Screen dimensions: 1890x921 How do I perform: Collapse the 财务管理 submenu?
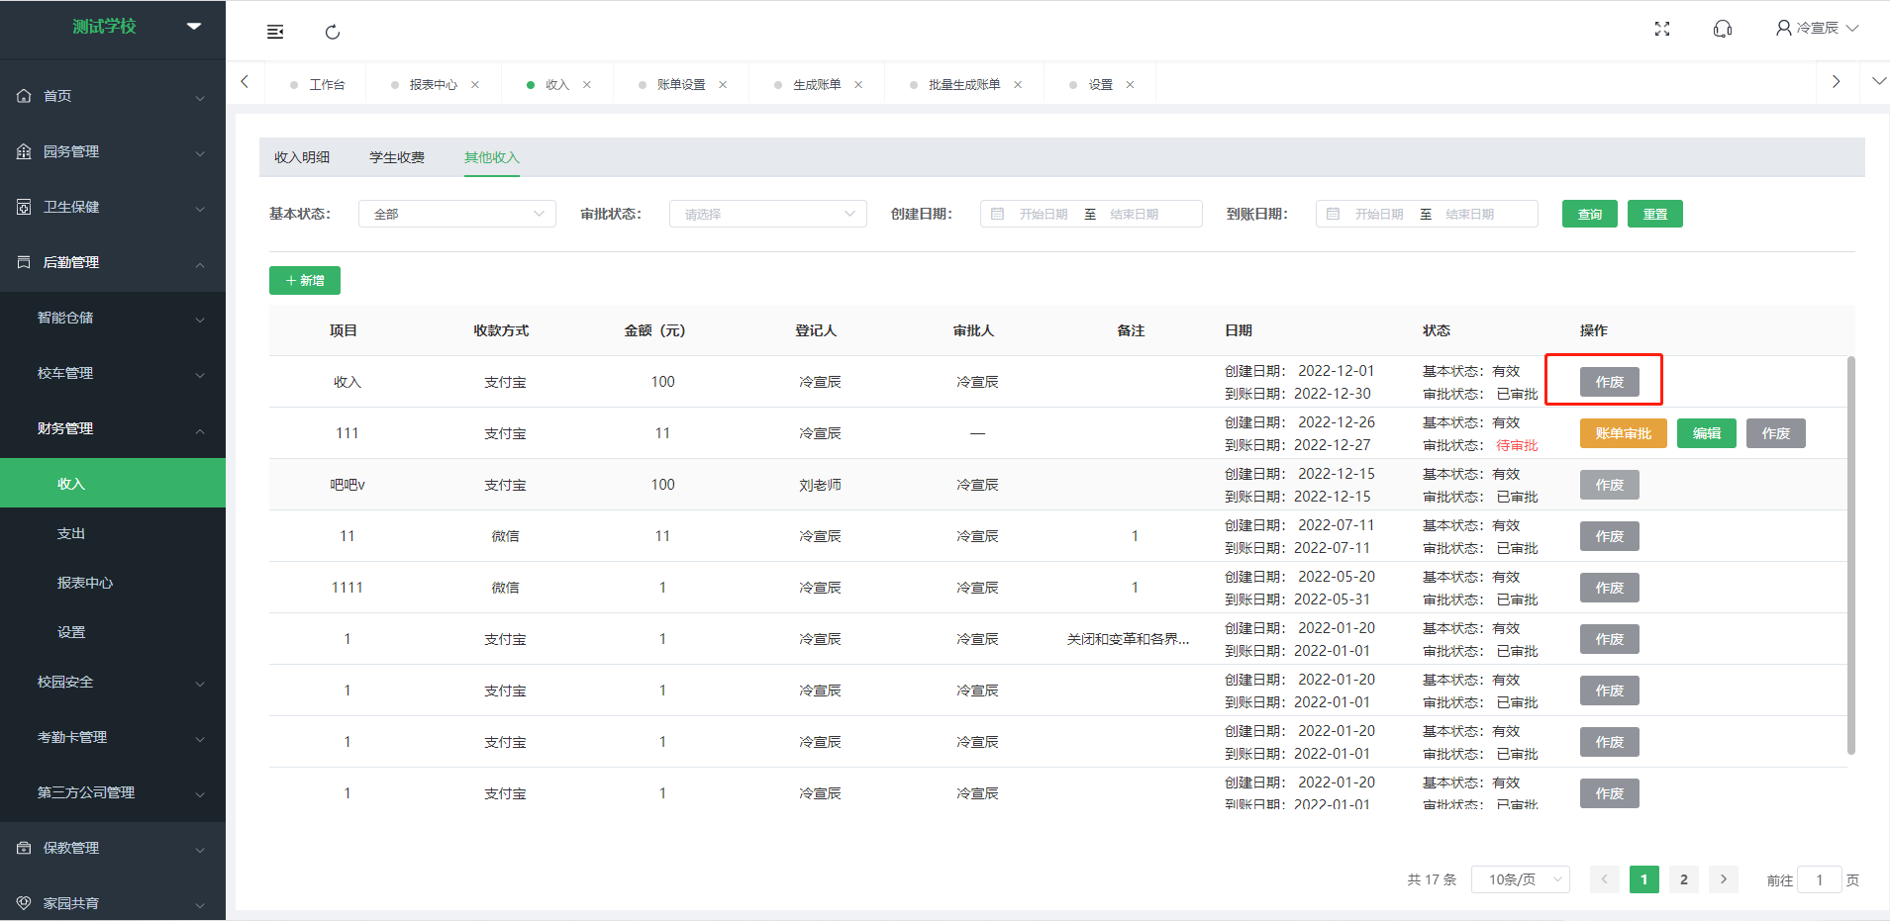point(200,429)
